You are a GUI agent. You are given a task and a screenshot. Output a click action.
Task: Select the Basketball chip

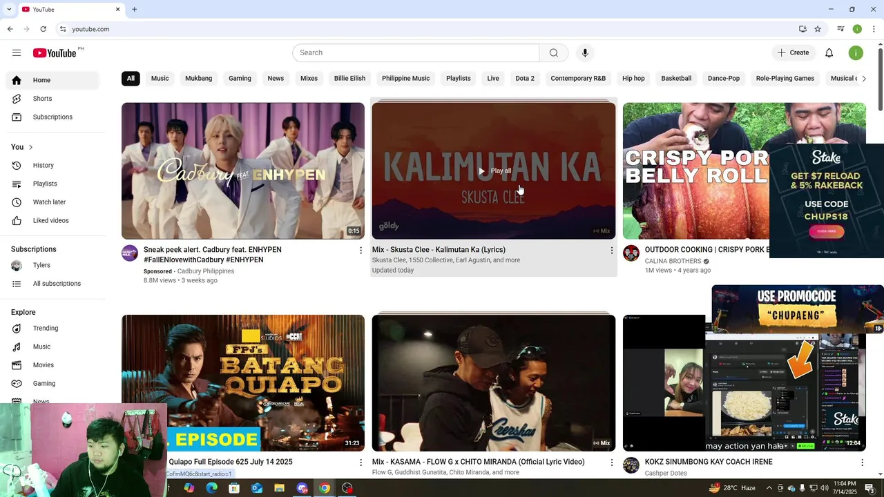[676, 79]
